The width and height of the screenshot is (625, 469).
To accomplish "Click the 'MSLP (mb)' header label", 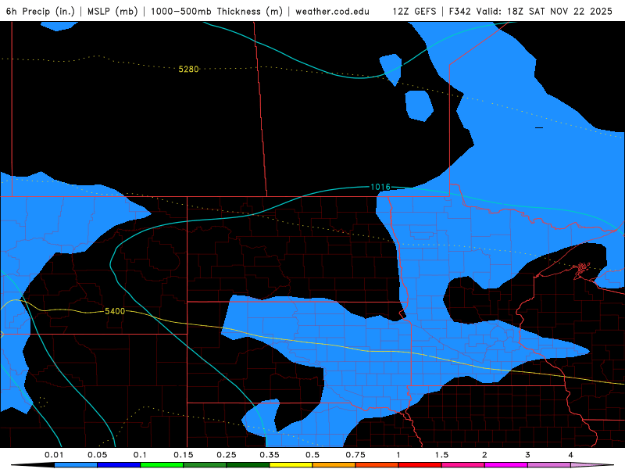I will click(x=112, y=11).
